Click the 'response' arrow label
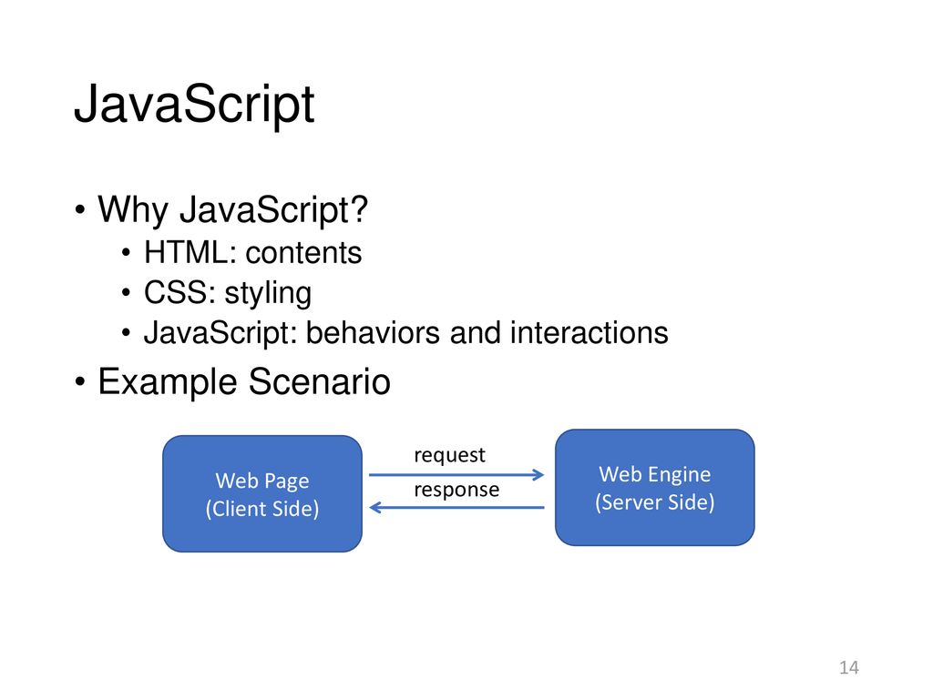 pyautogui.click(x=457, y=491)
